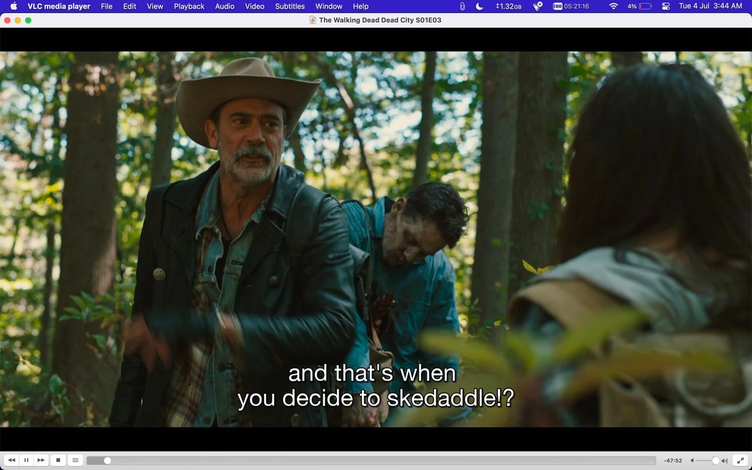The width and height of the screenshot is (752, 470).
Task: Pause playback with the pause button
Action: click(x=26, y=460)
